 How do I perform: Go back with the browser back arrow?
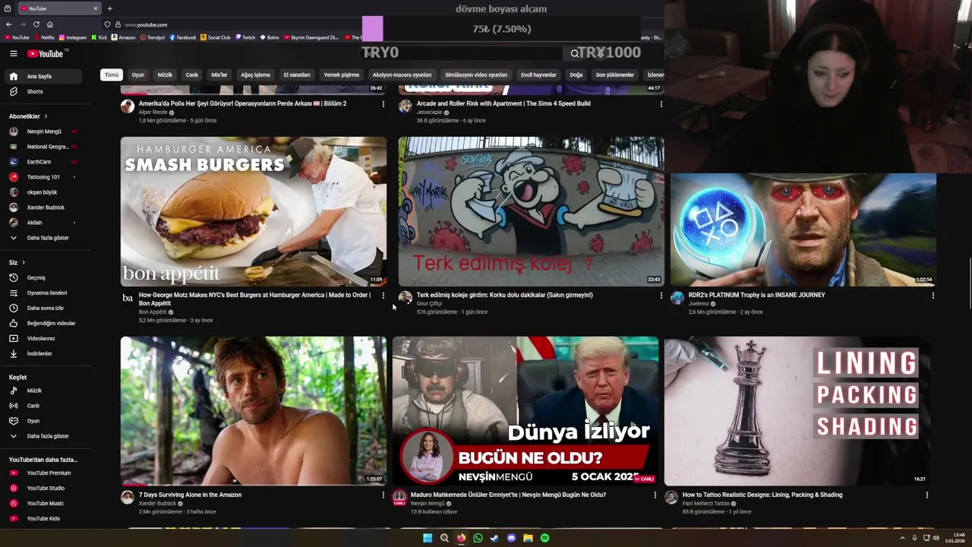(x=8, y=24)
